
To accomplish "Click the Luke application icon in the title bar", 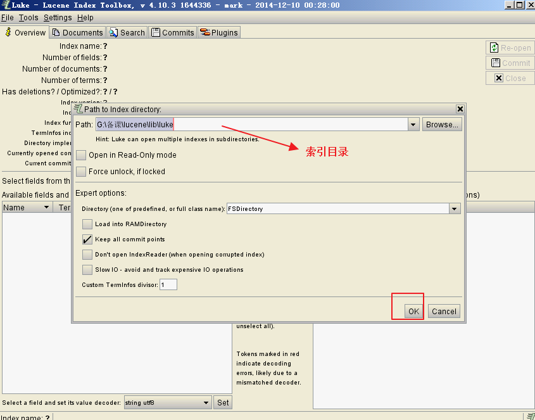I will coord(6,5).
